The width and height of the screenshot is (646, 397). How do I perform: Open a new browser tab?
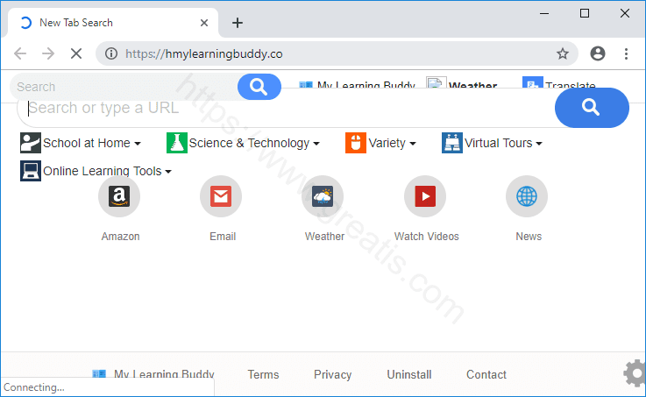[x=238, y=23]
